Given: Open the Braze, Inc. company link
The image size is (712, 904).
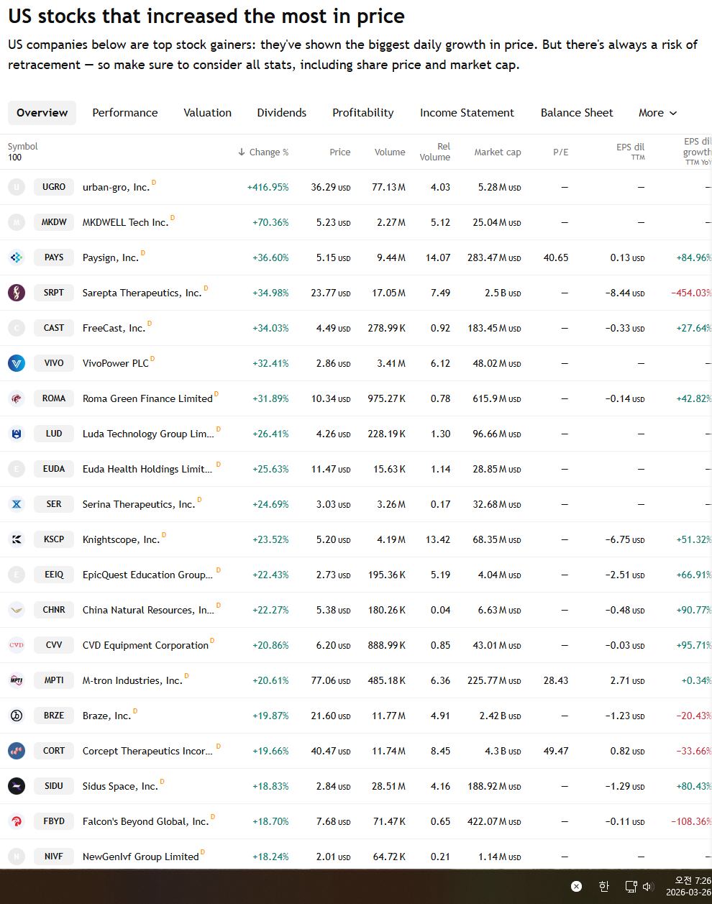Looking at the screenshot, I should pyautogui.click(x=106, y=716).
